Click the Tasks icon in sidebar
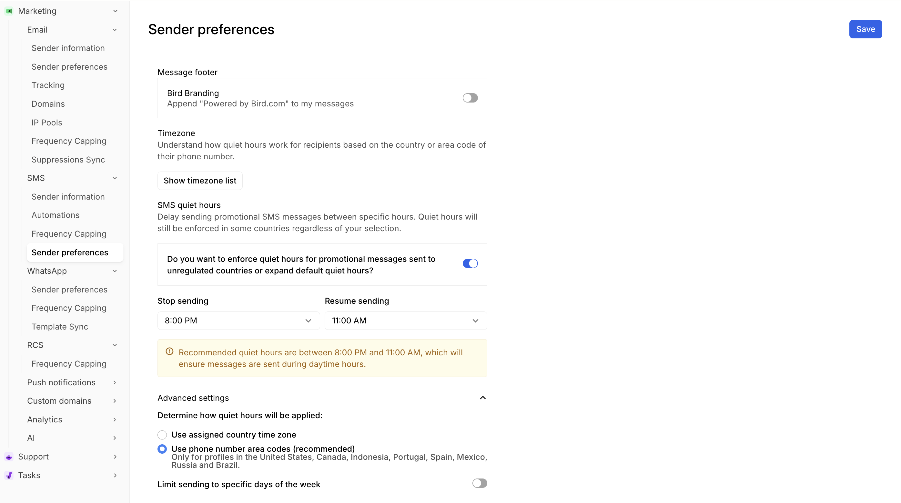 click(x=9, y=475)
